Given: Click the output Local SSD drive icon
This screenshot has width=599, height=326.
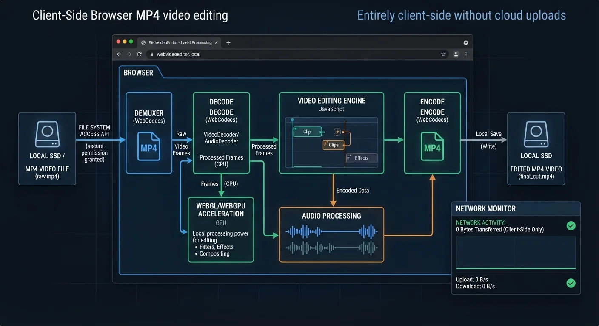Looking at the screenshot, I should click(536, 134).
